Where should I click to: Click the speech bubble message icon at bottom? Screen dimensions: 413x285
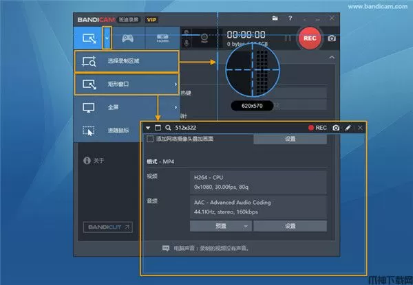166,248
